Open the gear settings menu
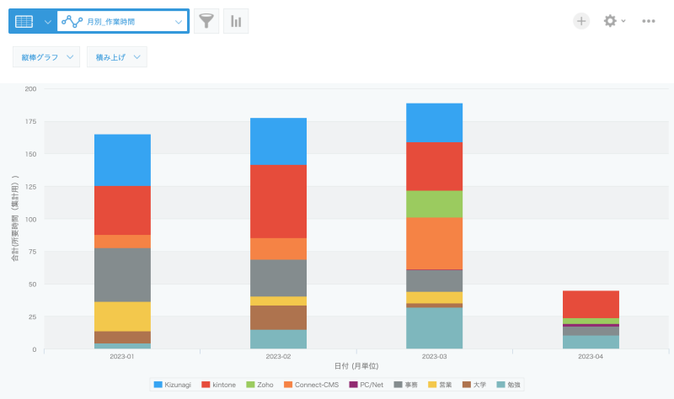674x399 pixels. tap(614, 21)
